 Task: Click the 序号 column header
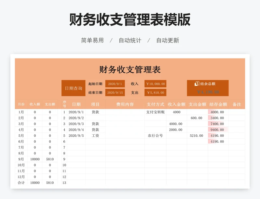coord(64,104)
